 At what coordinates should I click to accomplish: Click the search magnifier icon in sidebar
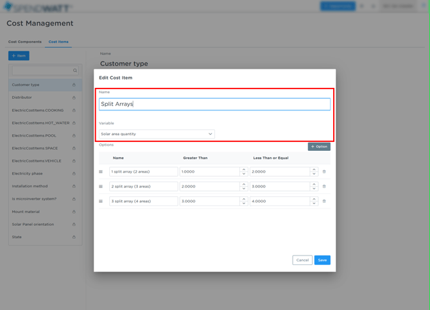tap(75, 71)
